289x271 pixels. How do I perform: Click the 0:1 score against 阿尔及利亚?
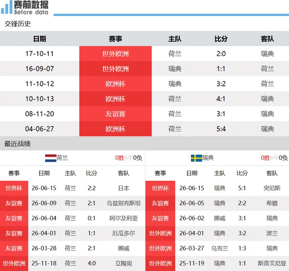coord(91,218)
